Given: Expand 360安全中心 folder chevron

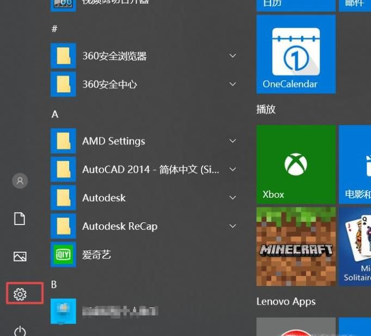Looking at the screenshot, I should 233,84.
